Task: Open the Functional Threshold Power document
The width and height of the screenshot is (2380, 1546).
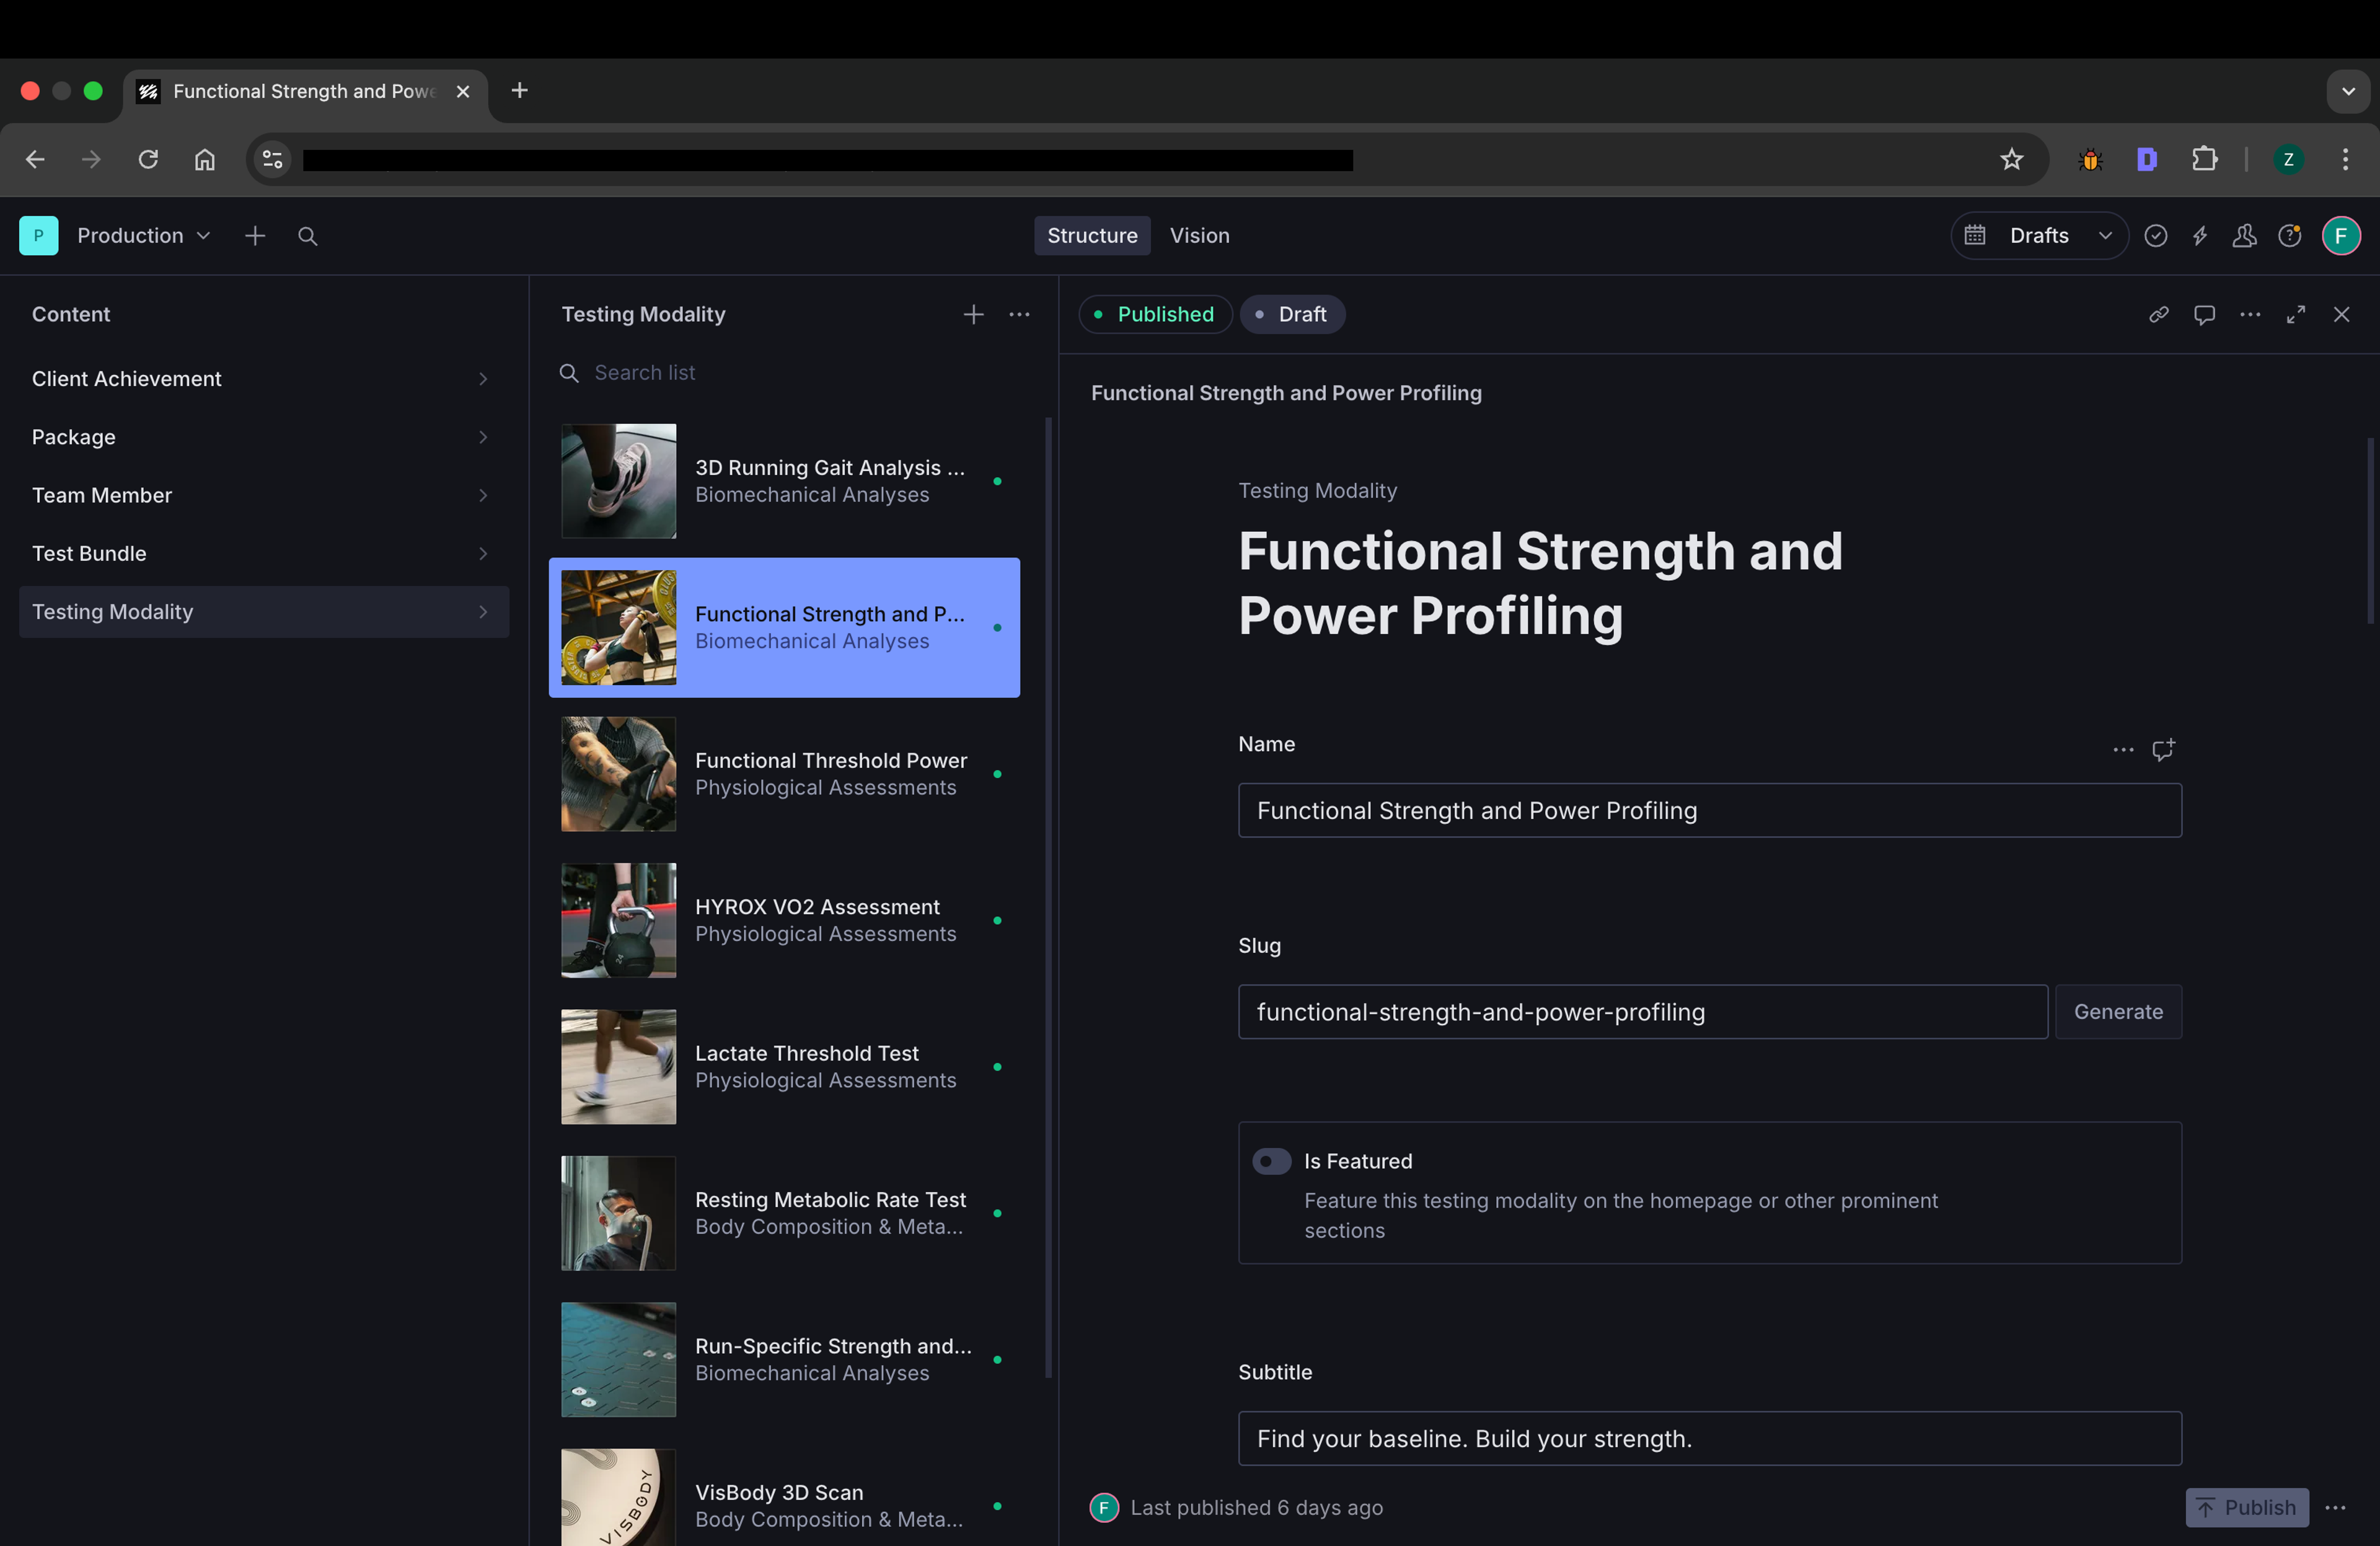Action: (784, 774)
